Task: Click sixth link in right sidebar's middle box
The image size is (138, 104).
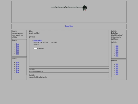Action: click(117, 56)
